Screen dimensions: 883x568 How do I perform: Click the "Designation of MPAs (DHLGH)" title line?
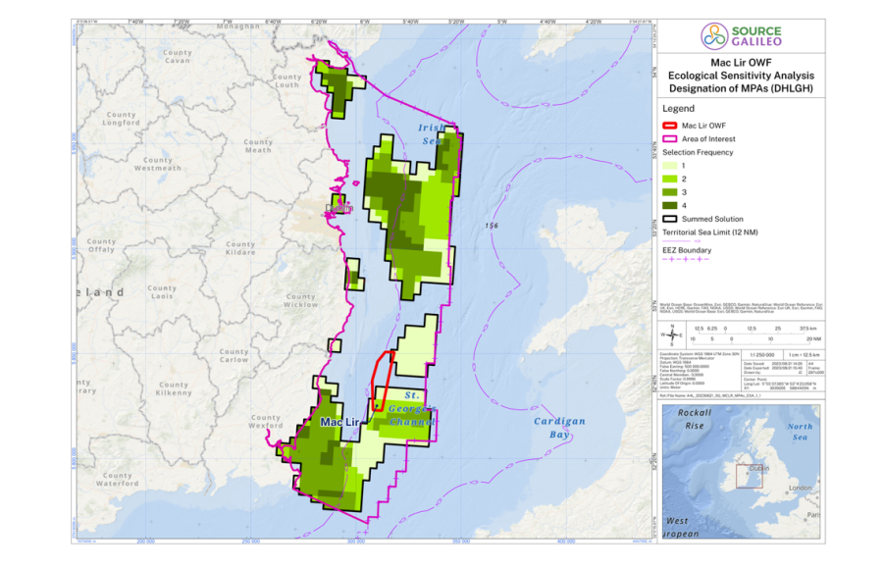coord(741,88)
